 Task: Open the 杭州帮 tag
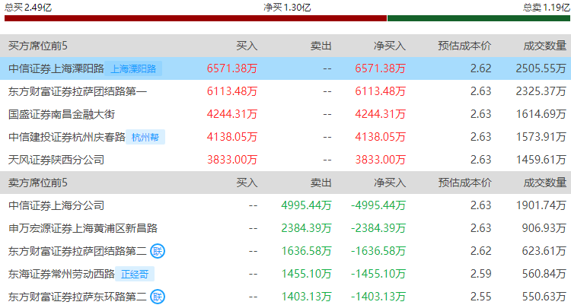click(145, 137)
